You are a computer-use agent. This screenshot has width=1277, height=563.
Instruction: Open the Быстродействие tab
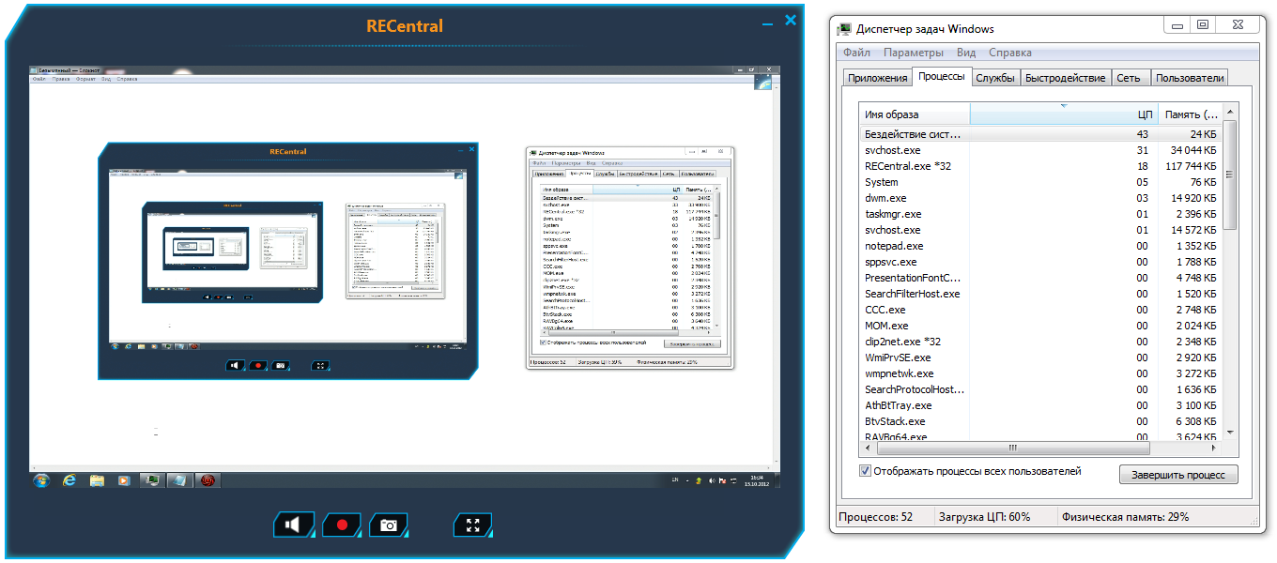point(1065,78)
